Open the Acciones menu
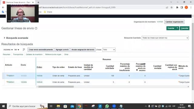Image resolution: width=194 pixels, height=109 pixels. [x=8, y=50]
